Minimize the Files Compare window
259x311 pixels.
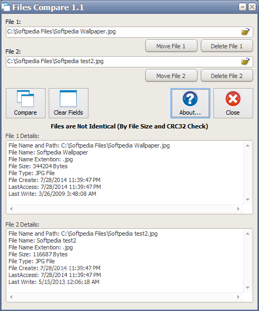click(243, 7)
